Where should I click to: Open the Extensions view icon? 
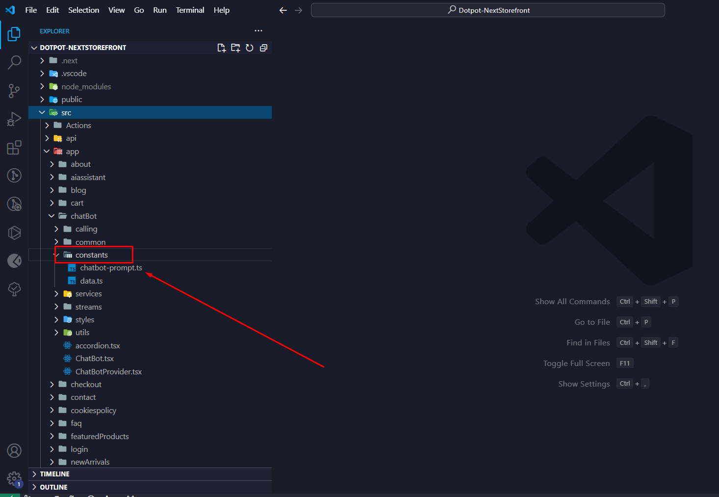click(x=14, y=148)
